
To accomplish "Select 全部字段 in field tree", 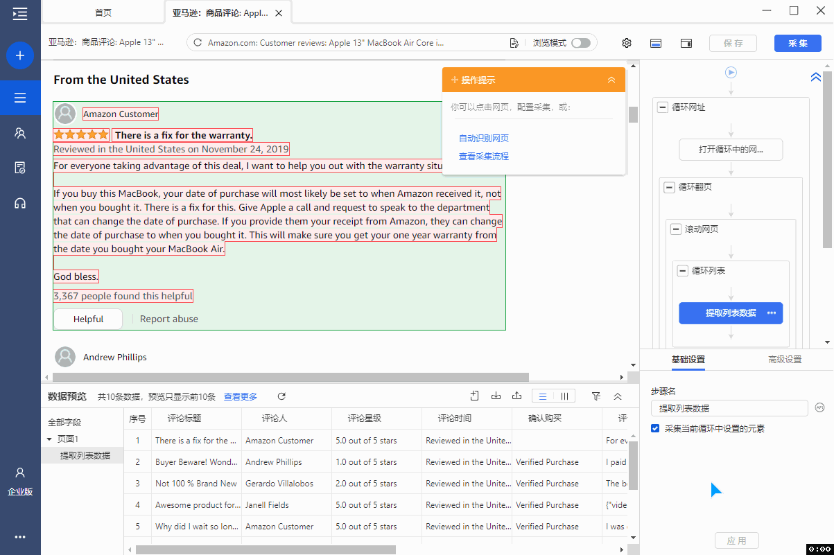I will click(64, 422).
